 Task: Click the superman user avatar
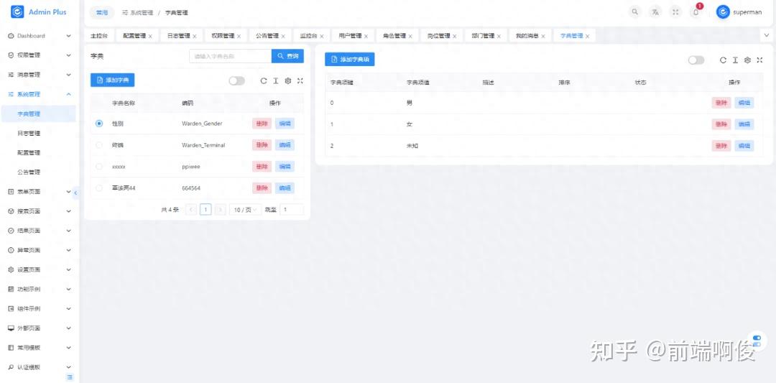click(x=723, y=12)
